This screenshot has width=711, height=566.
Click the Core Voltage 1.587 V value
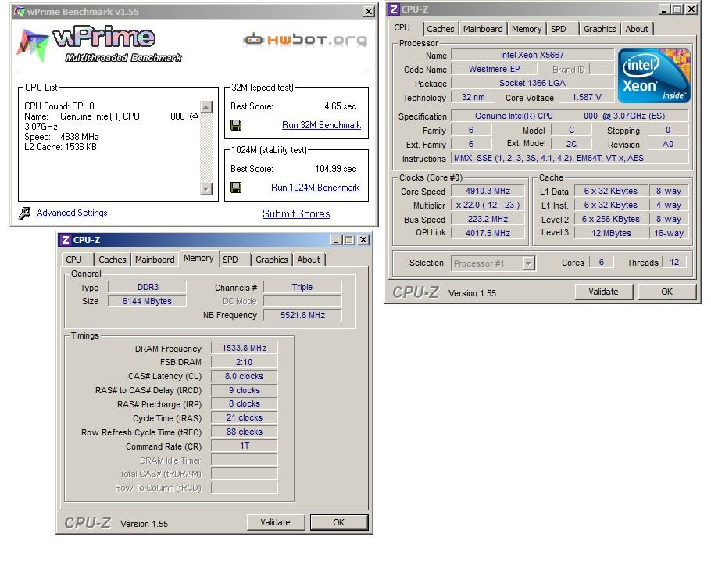click(x=586, y=97)
